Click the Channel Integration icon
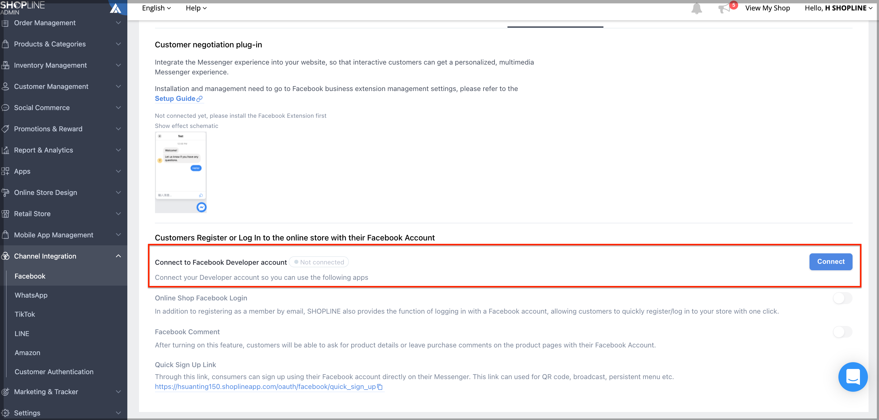879x420 pixels. 5,256
